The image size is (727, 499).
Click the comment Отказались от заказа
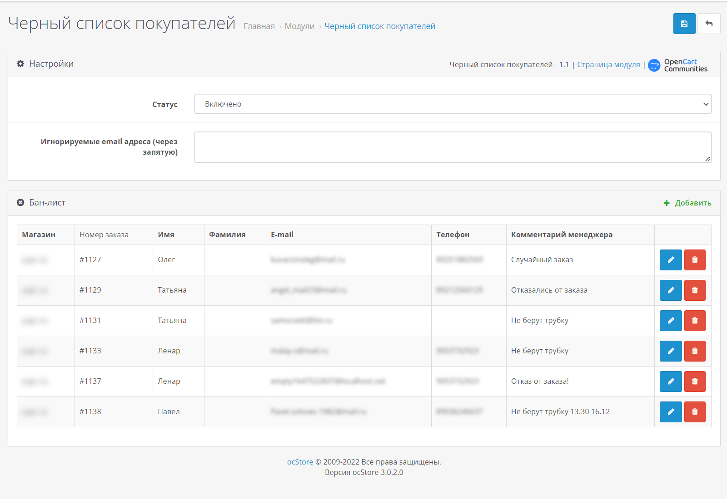click(549, 290)
